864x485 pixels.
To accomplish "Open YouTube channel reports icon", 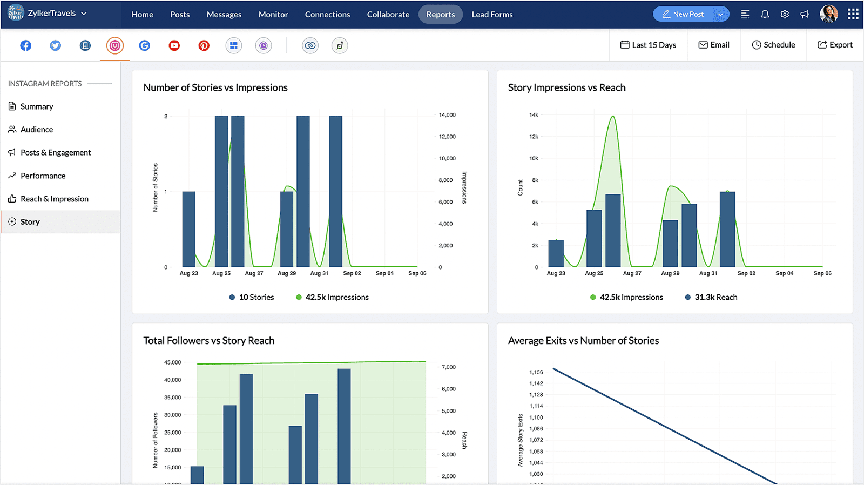I will [174, 46].
